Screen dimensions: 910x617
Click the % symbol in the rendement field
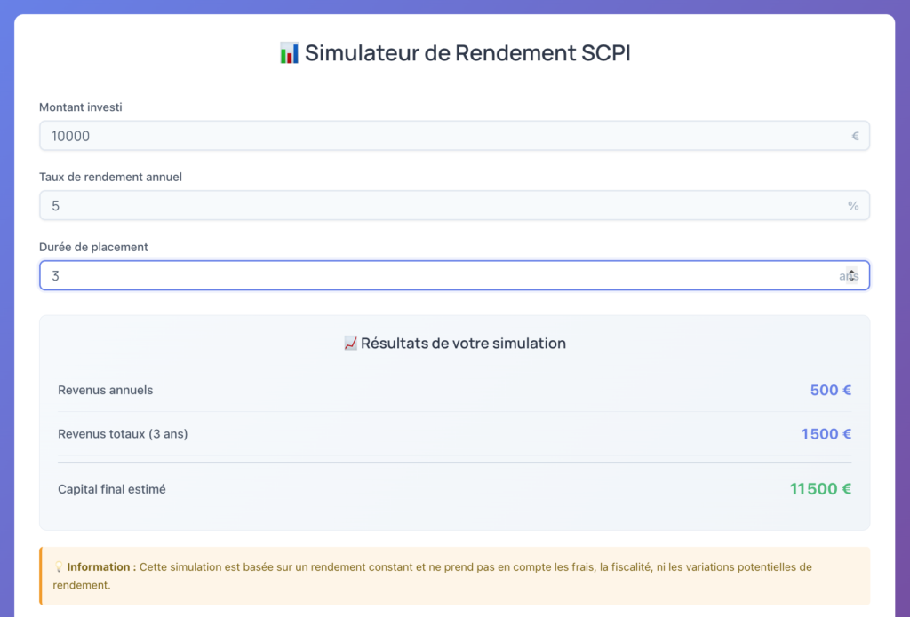pos(853,205)
